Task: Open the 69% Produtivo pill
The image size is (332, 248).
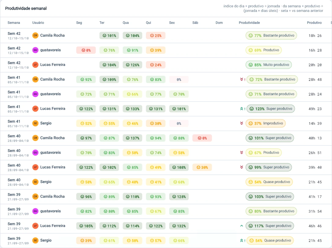Action: pyautogui.click(x=264, y=50)
